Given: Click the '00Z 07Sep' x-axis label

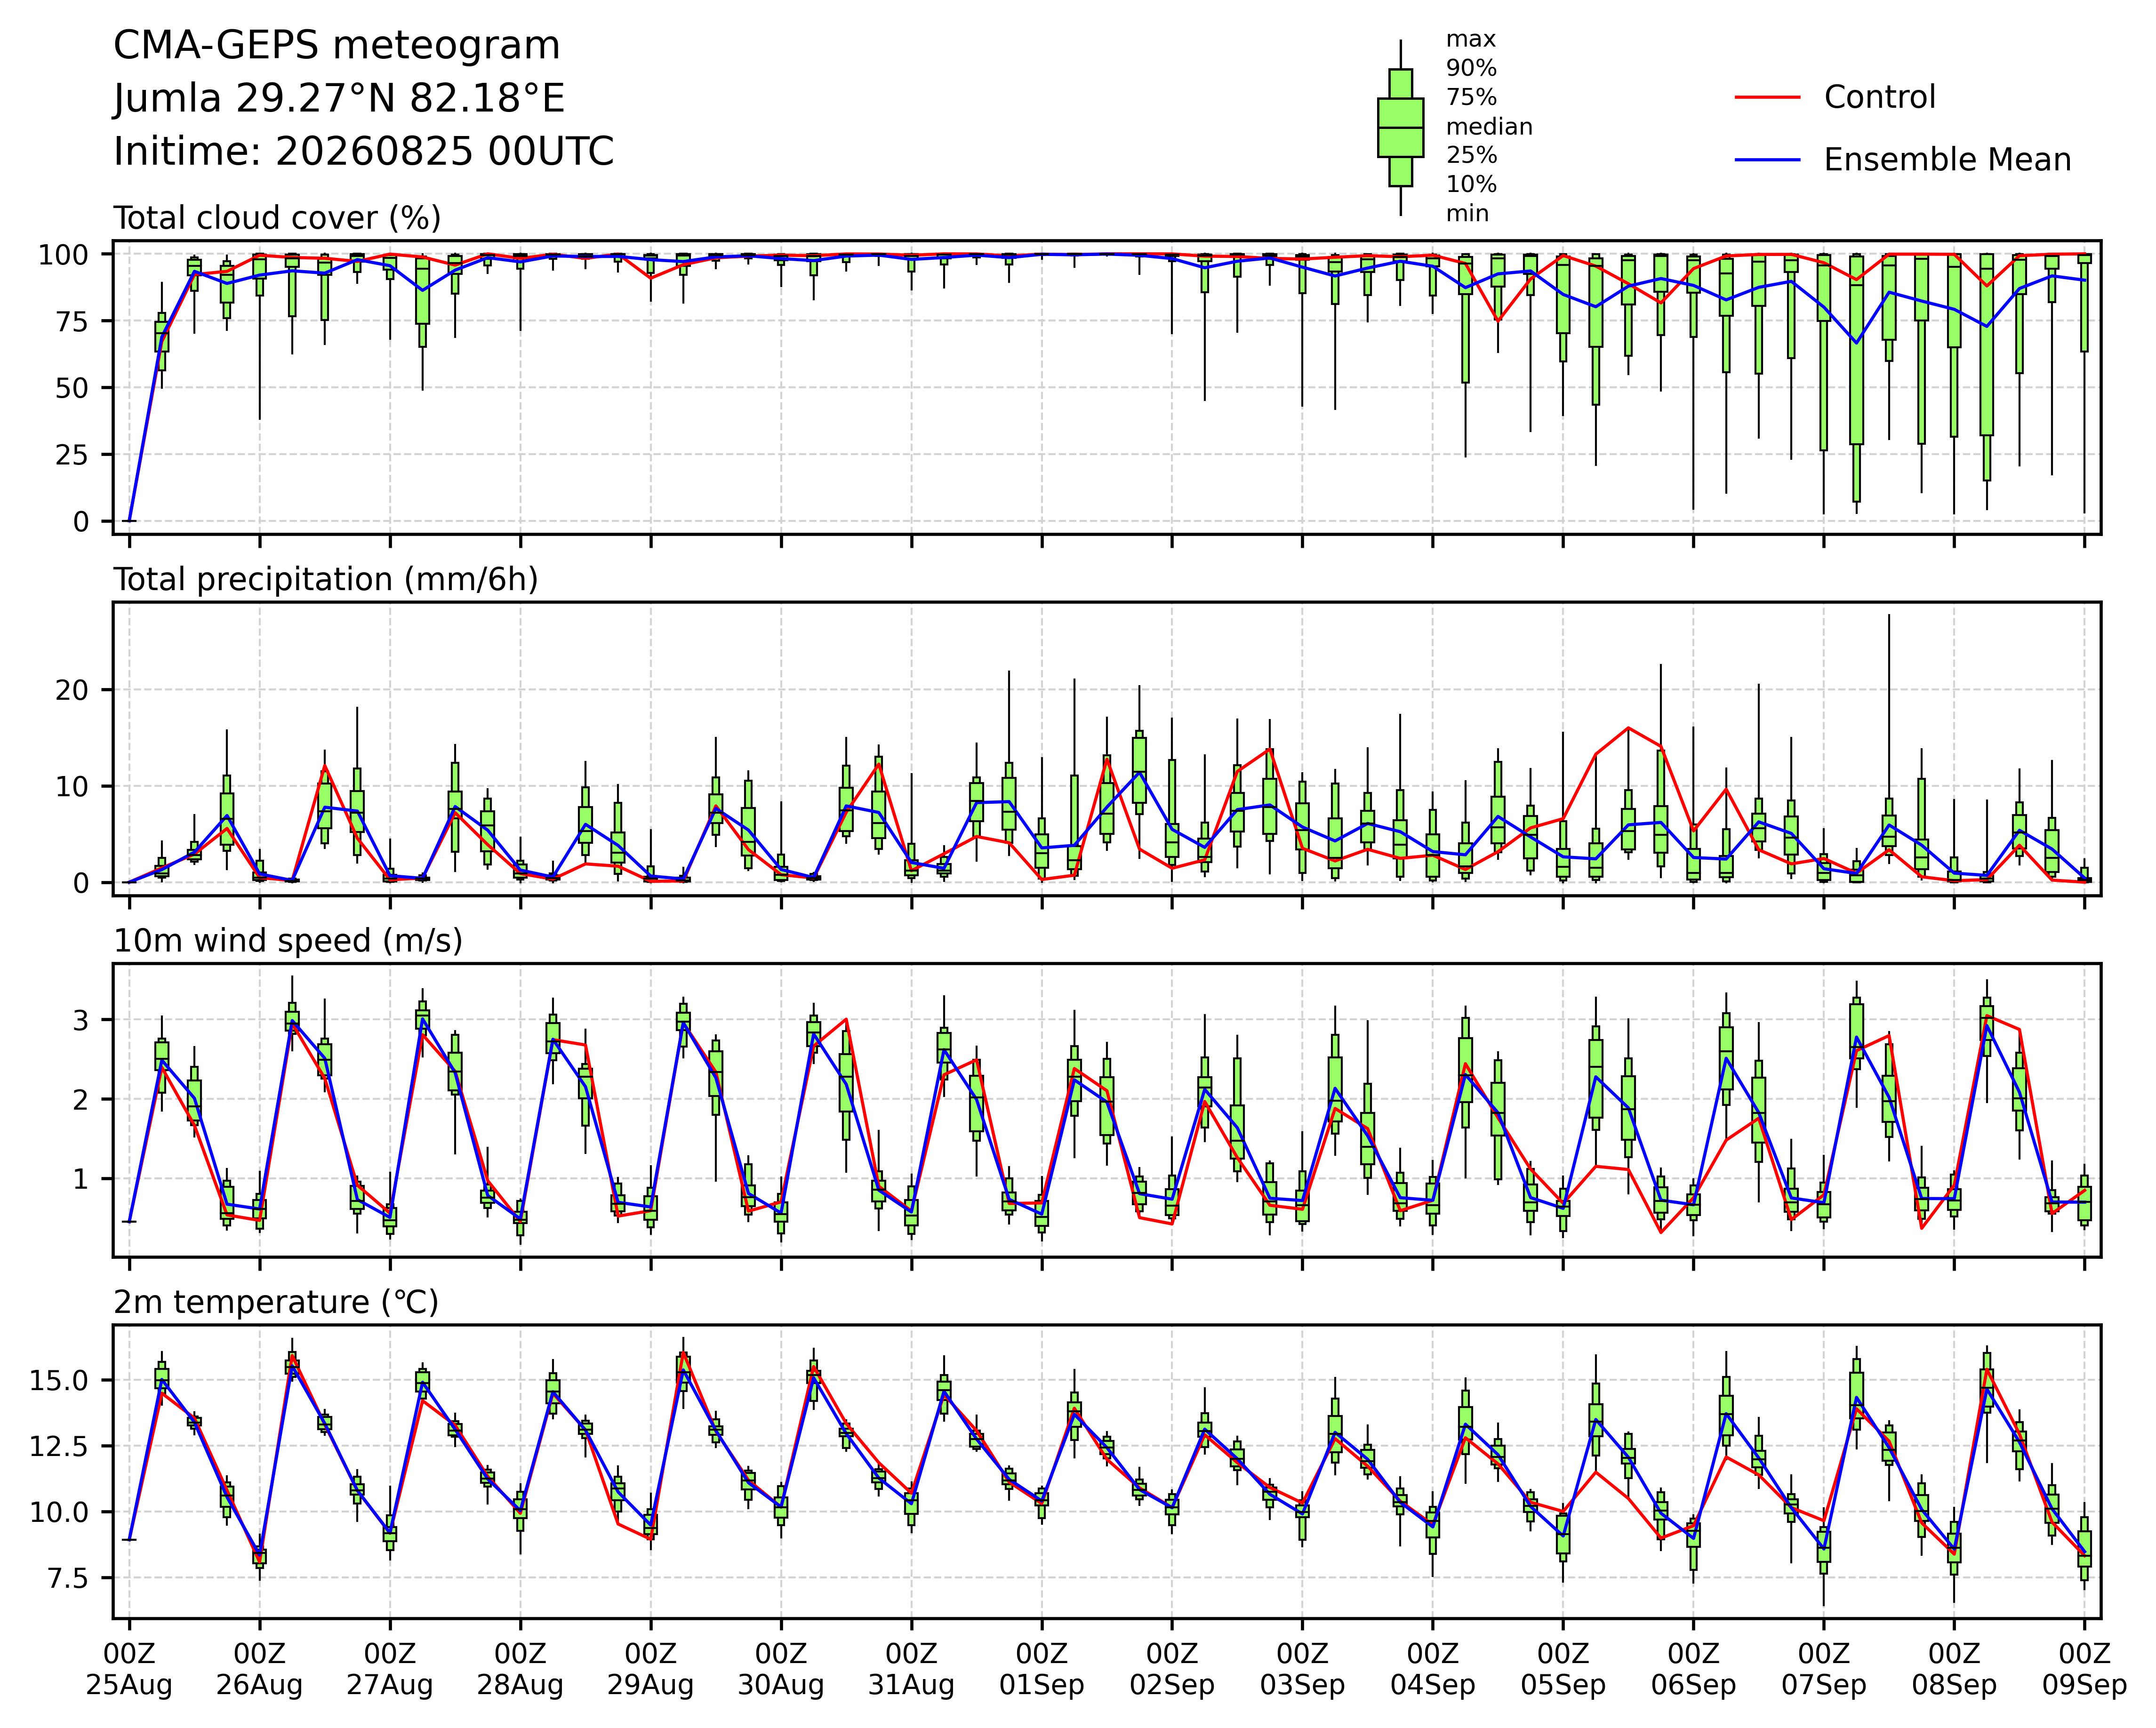Looking at the screenshot, I should coord(1824,1669).
